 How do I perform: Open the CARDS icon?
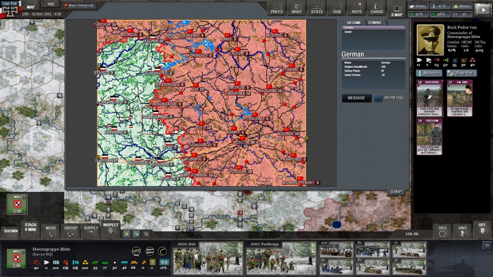(x=376, y=8)
